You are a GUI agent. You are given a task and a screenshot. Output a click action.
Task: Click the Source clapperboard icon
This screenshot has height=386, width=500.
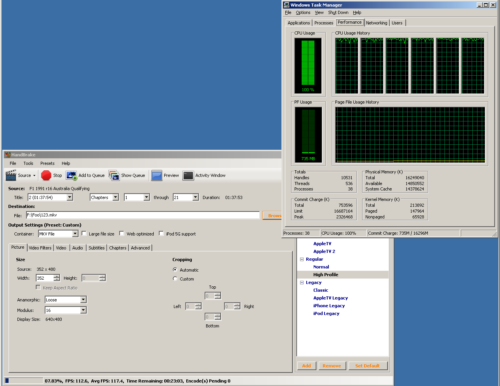pyautogui.click(x=11, y=175)
